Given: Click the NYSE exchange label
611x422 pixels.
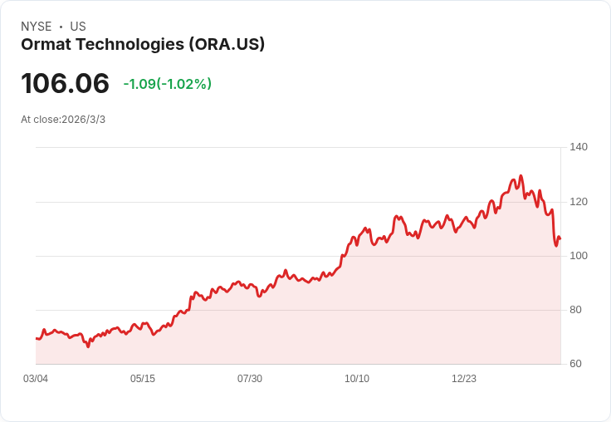Looking at the screenshot, I should tap(37, 27).
